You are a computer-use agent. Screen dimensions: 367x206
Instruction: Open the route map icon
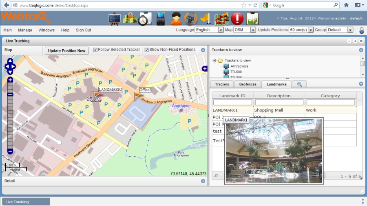point(221,19)
